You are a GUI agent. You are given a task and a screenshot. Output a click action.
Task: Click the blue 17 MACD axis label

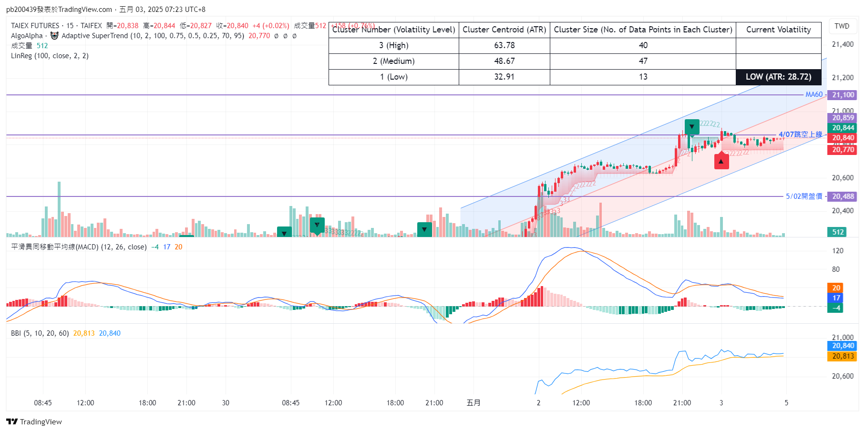tap(835, 298)
